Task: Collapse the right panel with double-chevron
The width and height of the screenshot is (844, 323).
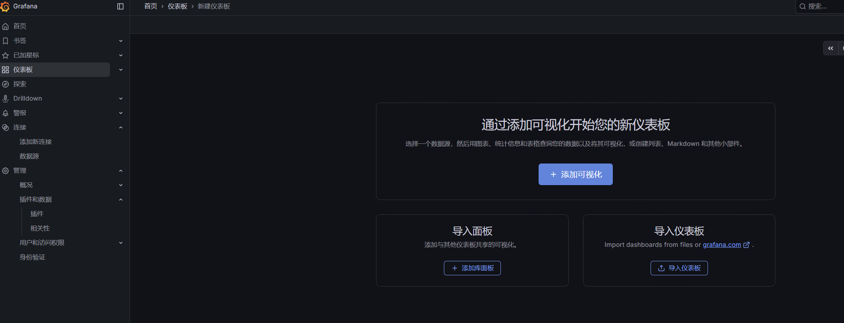Action: click(x=830, y=48)
